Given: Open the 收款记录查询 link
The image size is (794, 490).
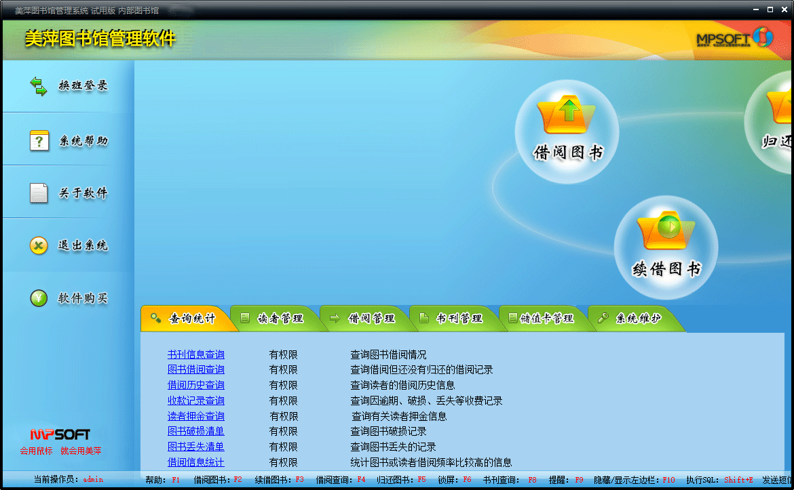Looking at the screenshot, I should [196, 401].
